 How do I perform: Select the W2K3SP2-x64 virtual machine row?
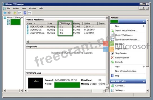click(66, 26)
